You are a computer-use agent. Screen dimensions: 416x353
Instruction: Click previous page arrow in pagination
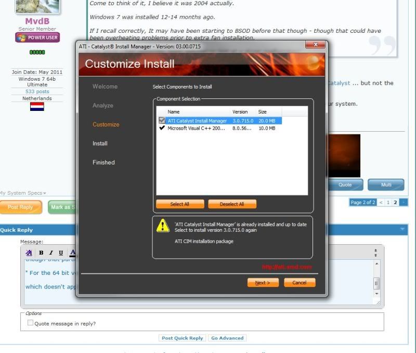[x=381, y=203]
